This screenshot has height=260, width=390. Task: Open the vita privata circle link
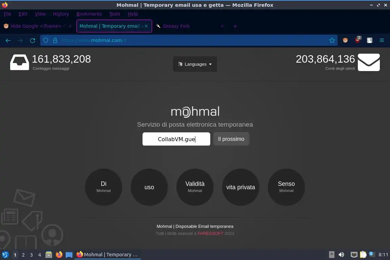coord(240,187)
